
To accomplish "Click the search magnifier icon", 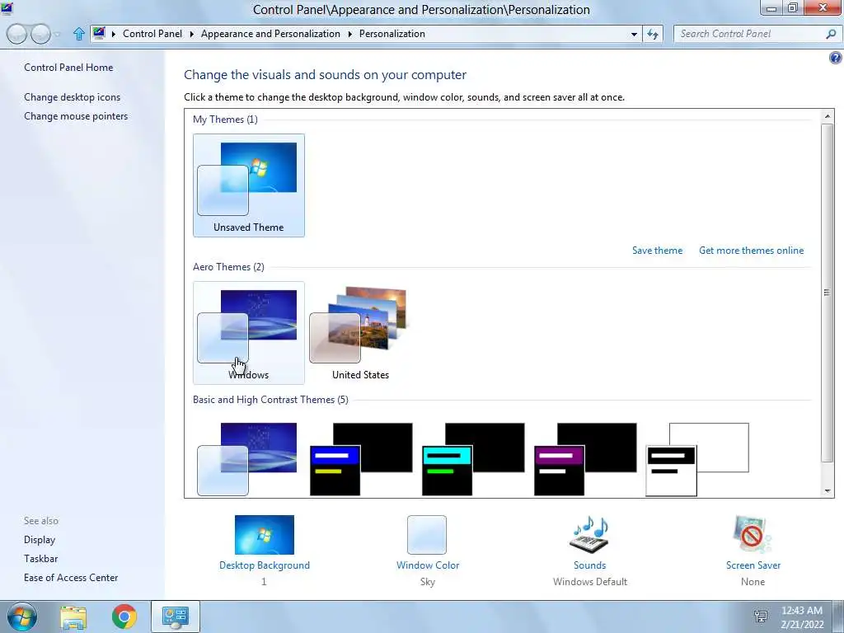I will coord(831,33).
